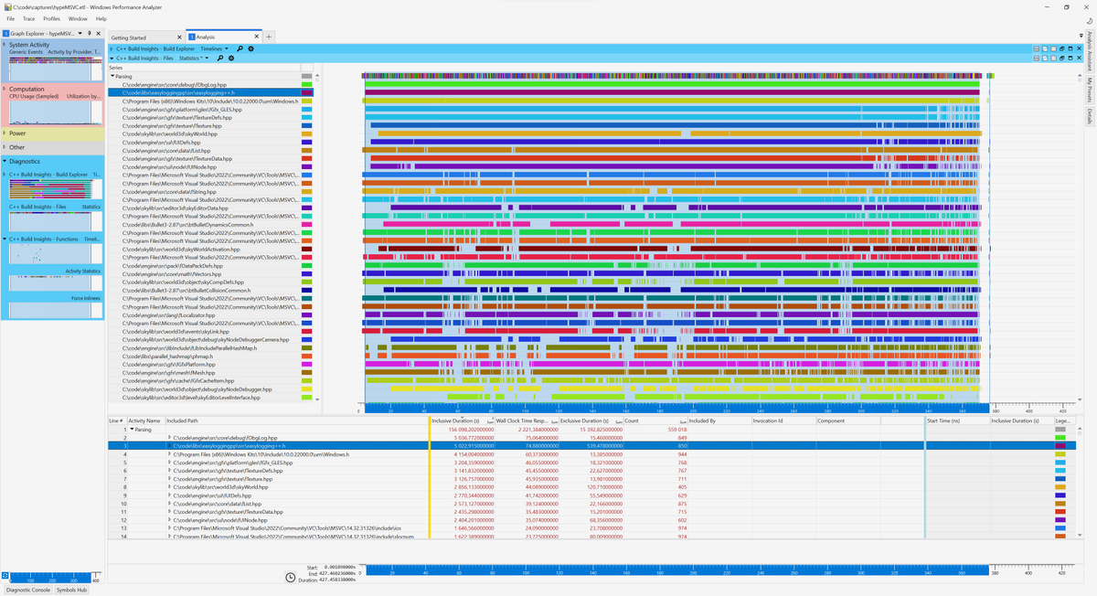Expand the Computation section
Screen dimensions: 1097x596
coord(5,89)
